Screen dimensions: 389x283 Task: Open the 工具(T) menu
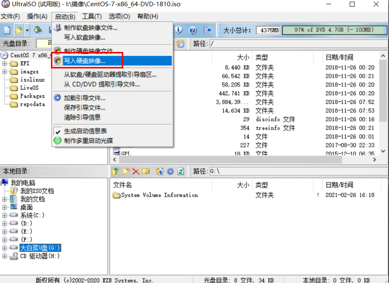tap(92, 17)
